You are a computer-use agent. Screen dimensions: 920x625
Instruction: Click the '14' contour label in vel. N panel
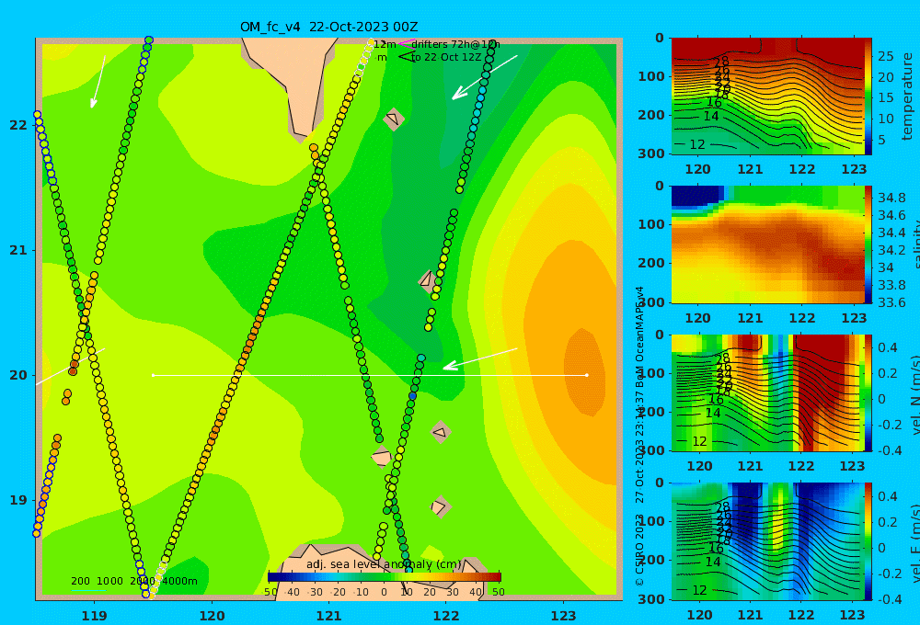(x=712, y=414)
